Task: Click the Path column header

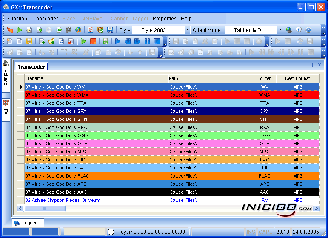Action: click(211, 78)
